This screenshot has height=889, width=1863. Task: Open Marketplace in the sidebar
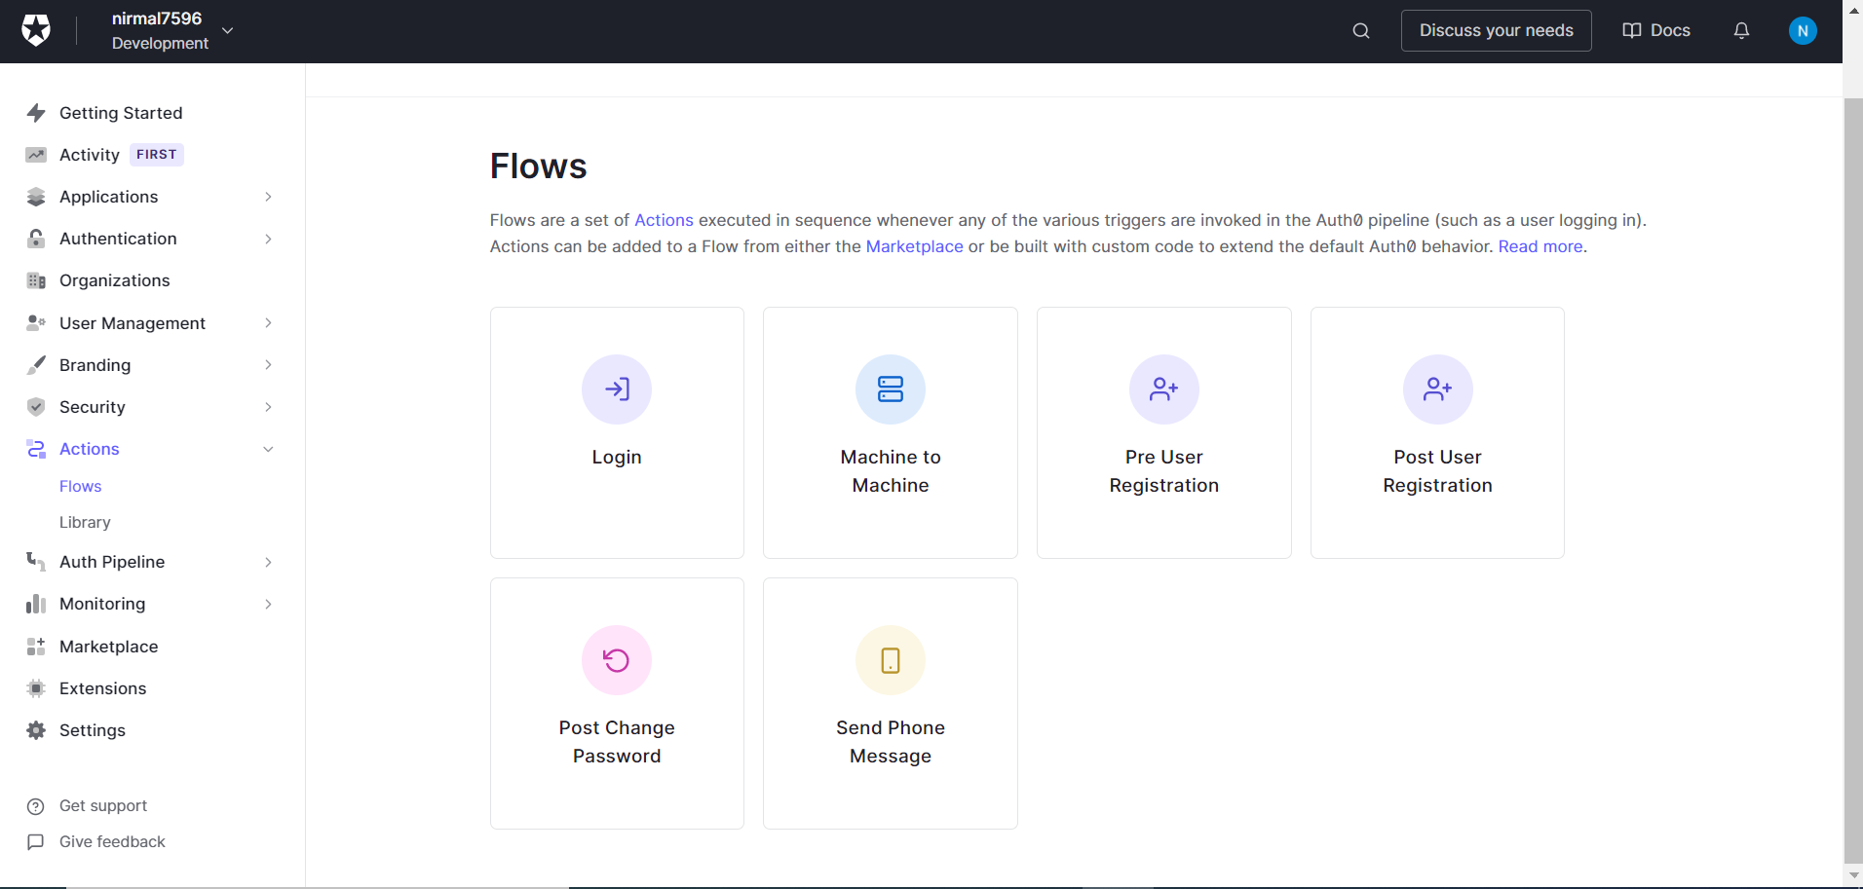(108, 647)
